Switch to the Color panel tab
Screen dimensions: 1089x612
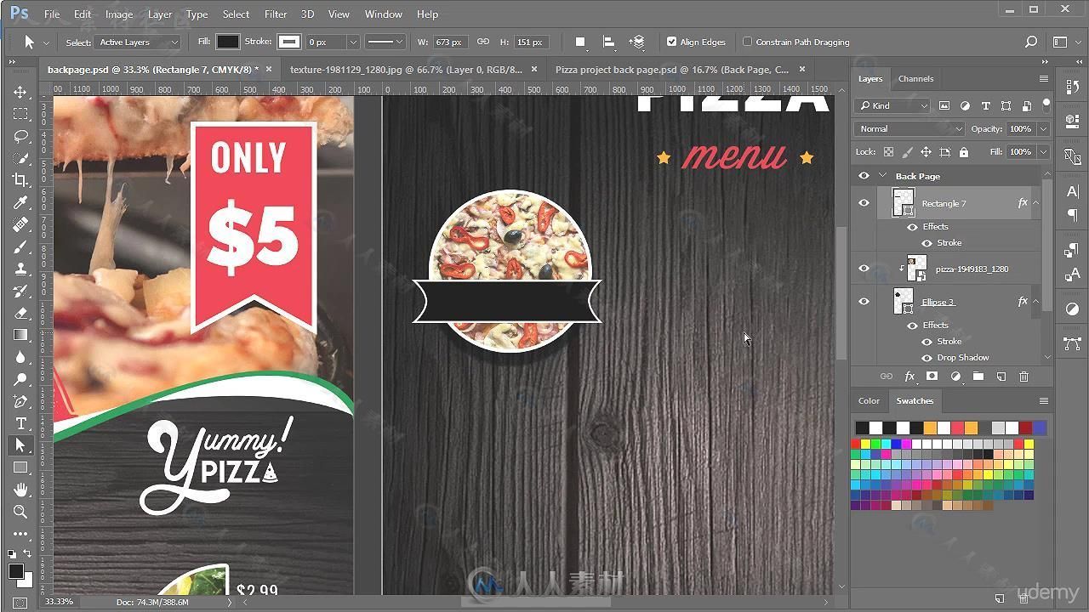[869, 400]
